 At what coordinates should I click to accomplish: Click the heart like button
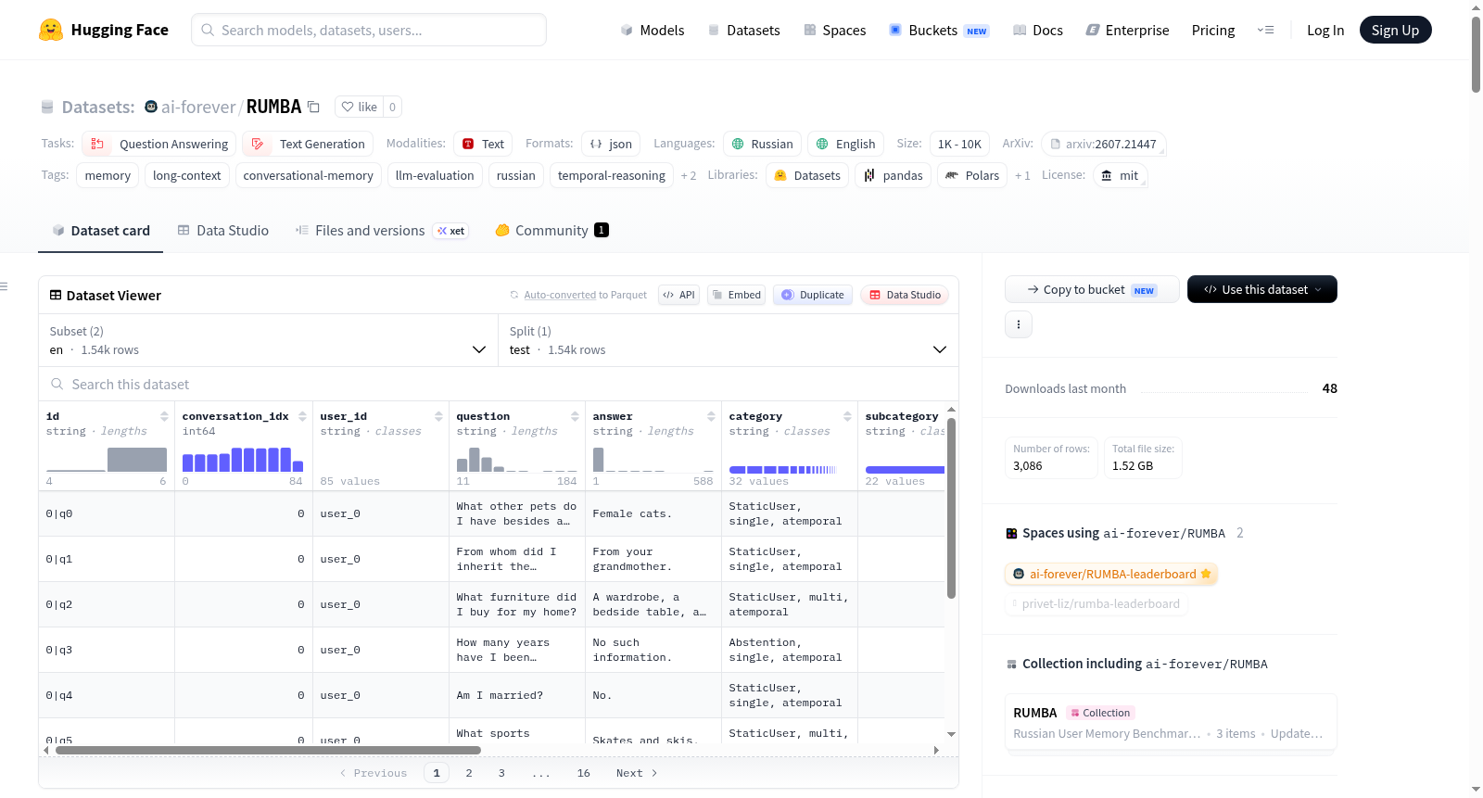pos(360,107)
